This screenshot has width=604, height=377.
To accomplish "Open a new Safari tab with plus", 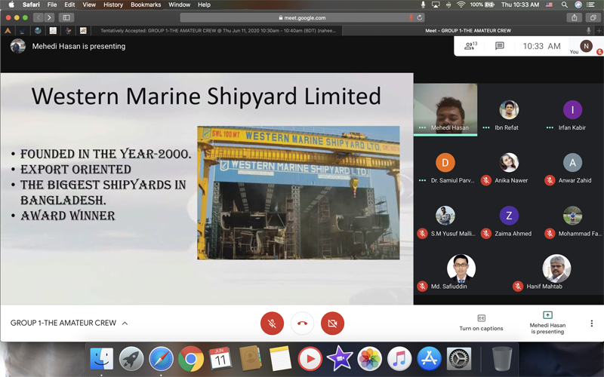I will (599, 31).
